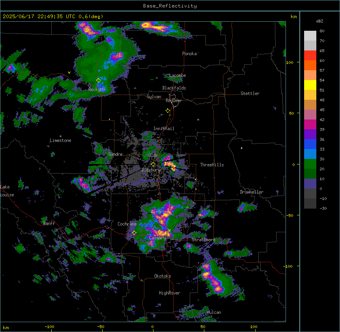Click the Lake Louise label at left edge
This screenshot has width=340, height=332.
7,191
